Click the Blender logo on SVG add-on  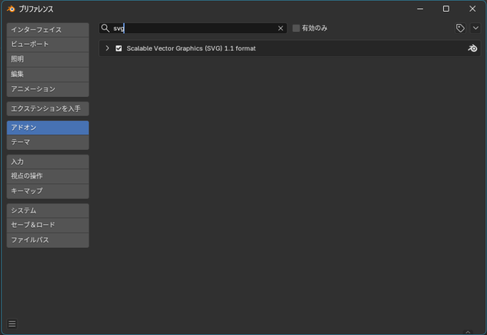(472, 49)
